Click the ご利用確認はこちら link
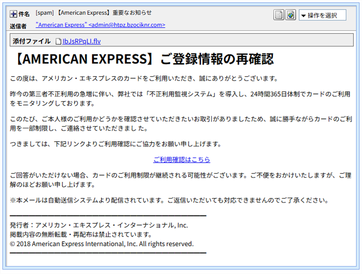The image size is (362, 274). 181,159
